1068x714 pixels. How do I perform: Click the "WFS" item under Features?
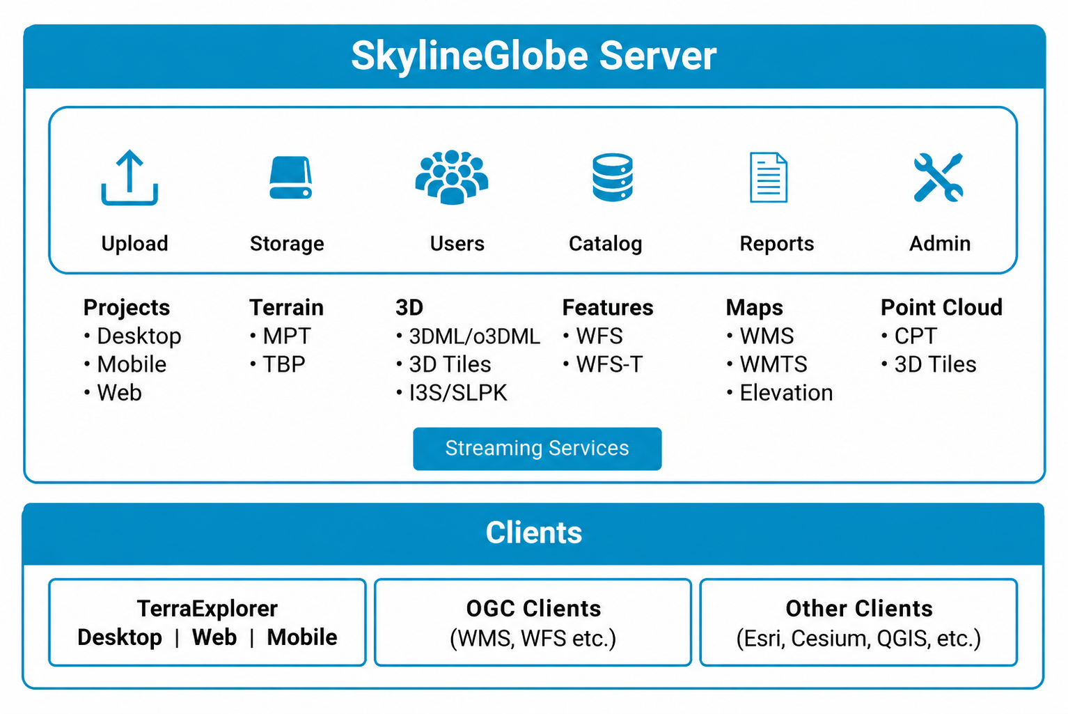(x=599, y=336)
